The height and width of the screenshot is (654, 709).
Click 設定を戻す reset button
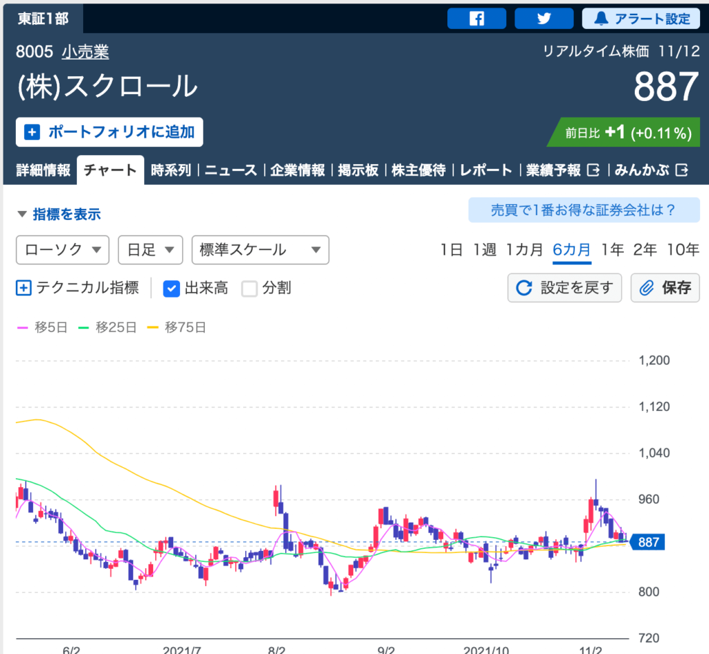tap(564, 287)
